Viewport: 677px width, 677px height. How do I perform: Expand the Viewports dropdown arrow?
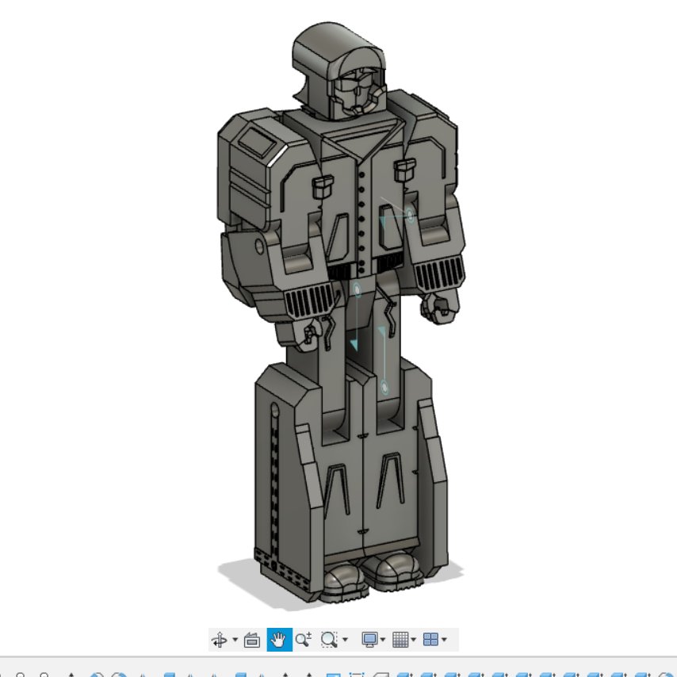click(x=444, y=640)
